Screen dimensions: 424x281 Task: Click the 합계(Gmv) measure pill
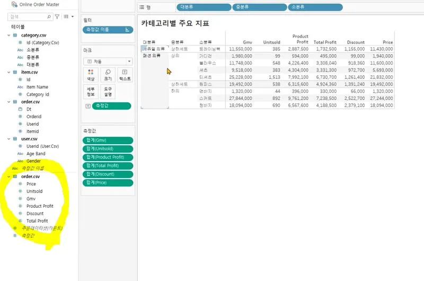[x=108, y=140]
